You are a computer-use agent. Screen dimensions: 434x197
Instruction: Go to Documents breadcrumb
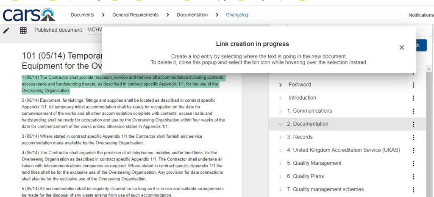[x=82, y=15]
